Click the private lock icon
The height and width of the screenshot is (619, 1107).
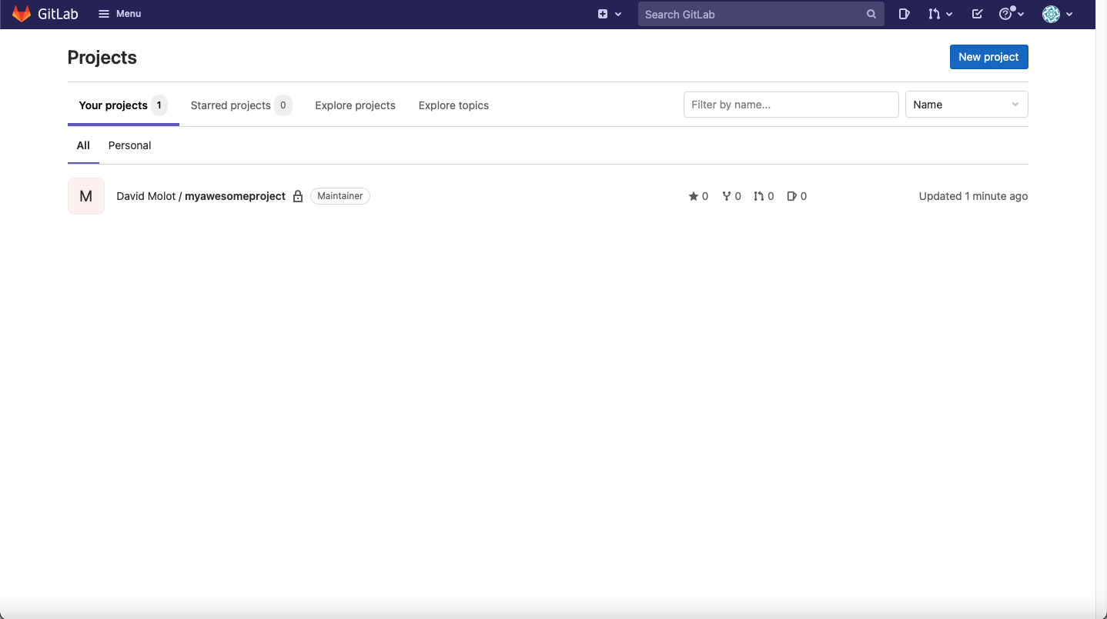pyautogui.click(x=298, y=196)
